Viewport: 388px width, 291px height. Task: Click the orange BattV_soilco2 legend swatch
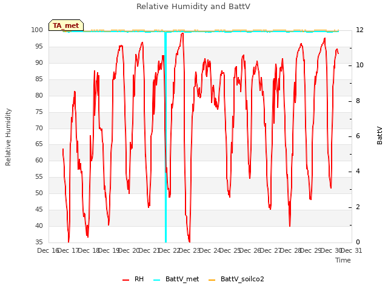pyautogui.click(x=212, y=280)
